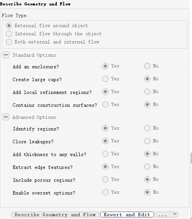Click the Describe Geometry and Flow button
Screen dimensions: 192x219
pos(55,214)
